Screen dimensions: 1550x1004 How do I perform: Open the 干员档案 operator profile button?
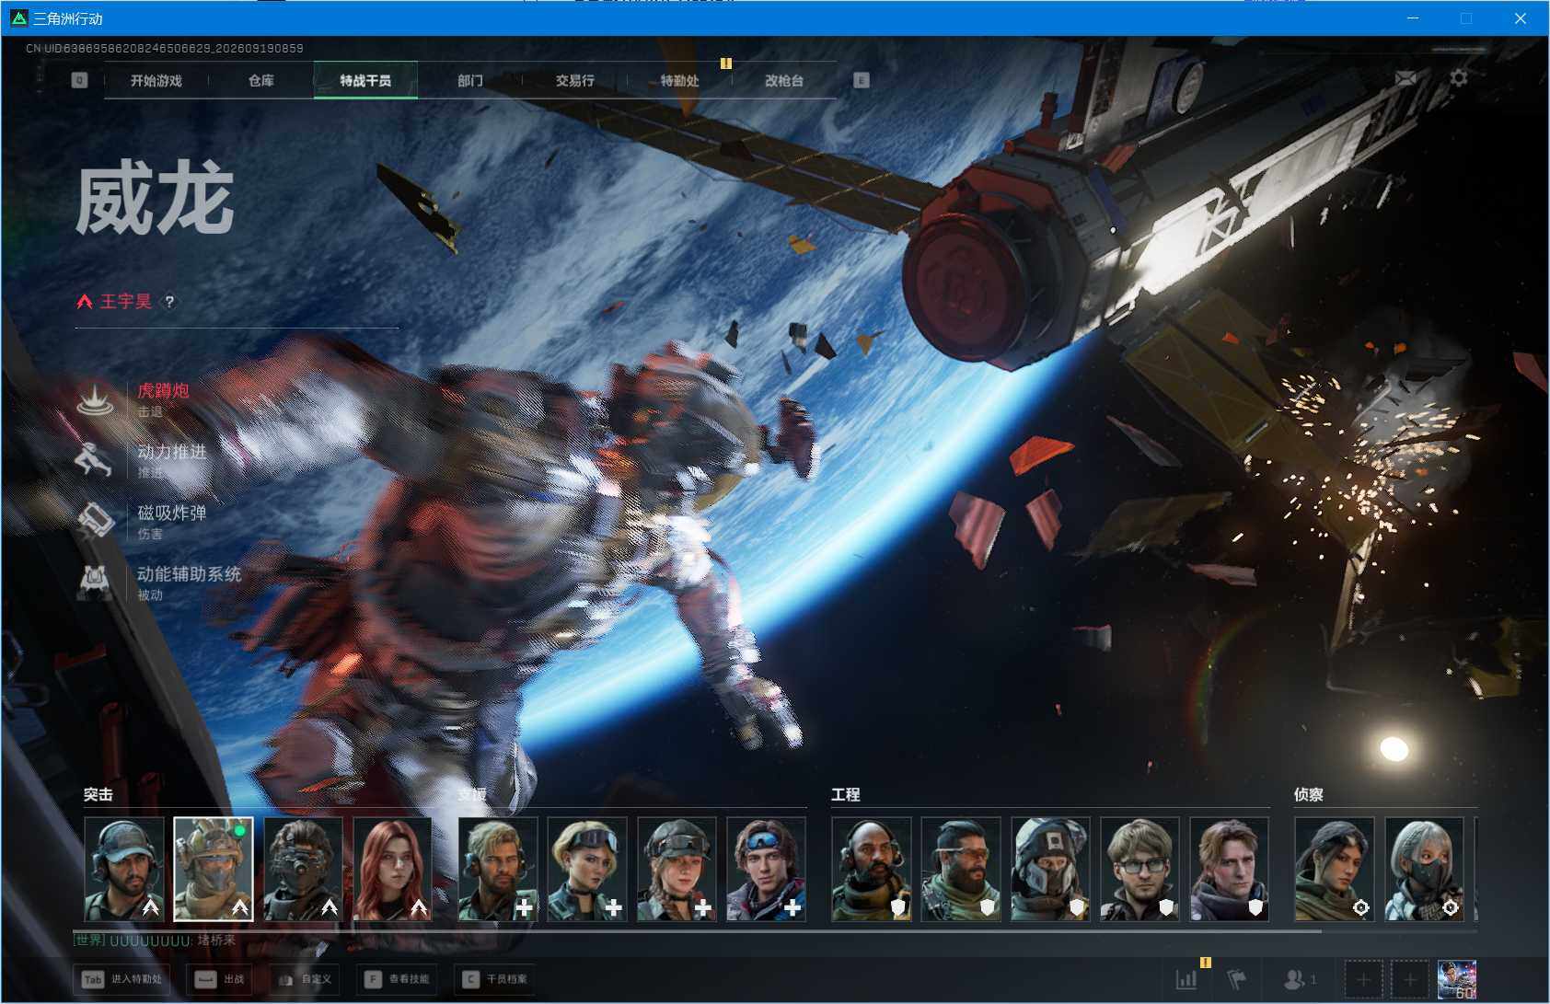click(496, 979)
